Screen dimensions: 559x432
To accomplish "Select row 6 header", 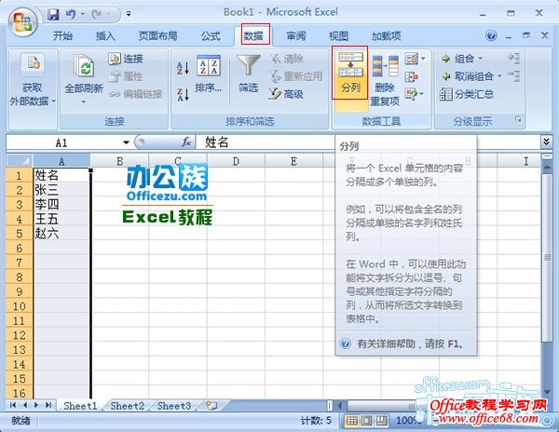I will pos(20,248).
